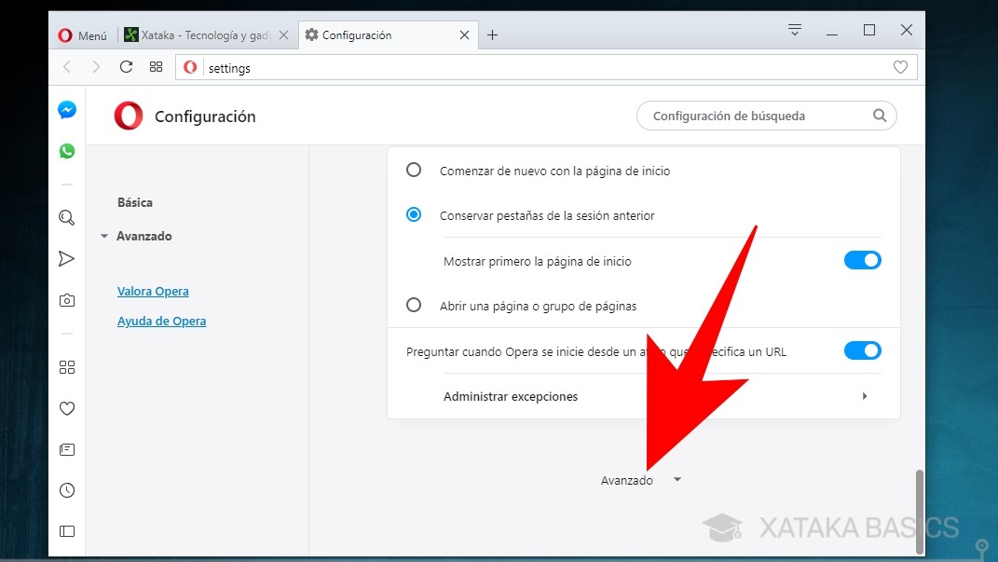Click the 'Configuración de búsqueda' search field
Screen dimensions: 998x562
click(765, 115)
